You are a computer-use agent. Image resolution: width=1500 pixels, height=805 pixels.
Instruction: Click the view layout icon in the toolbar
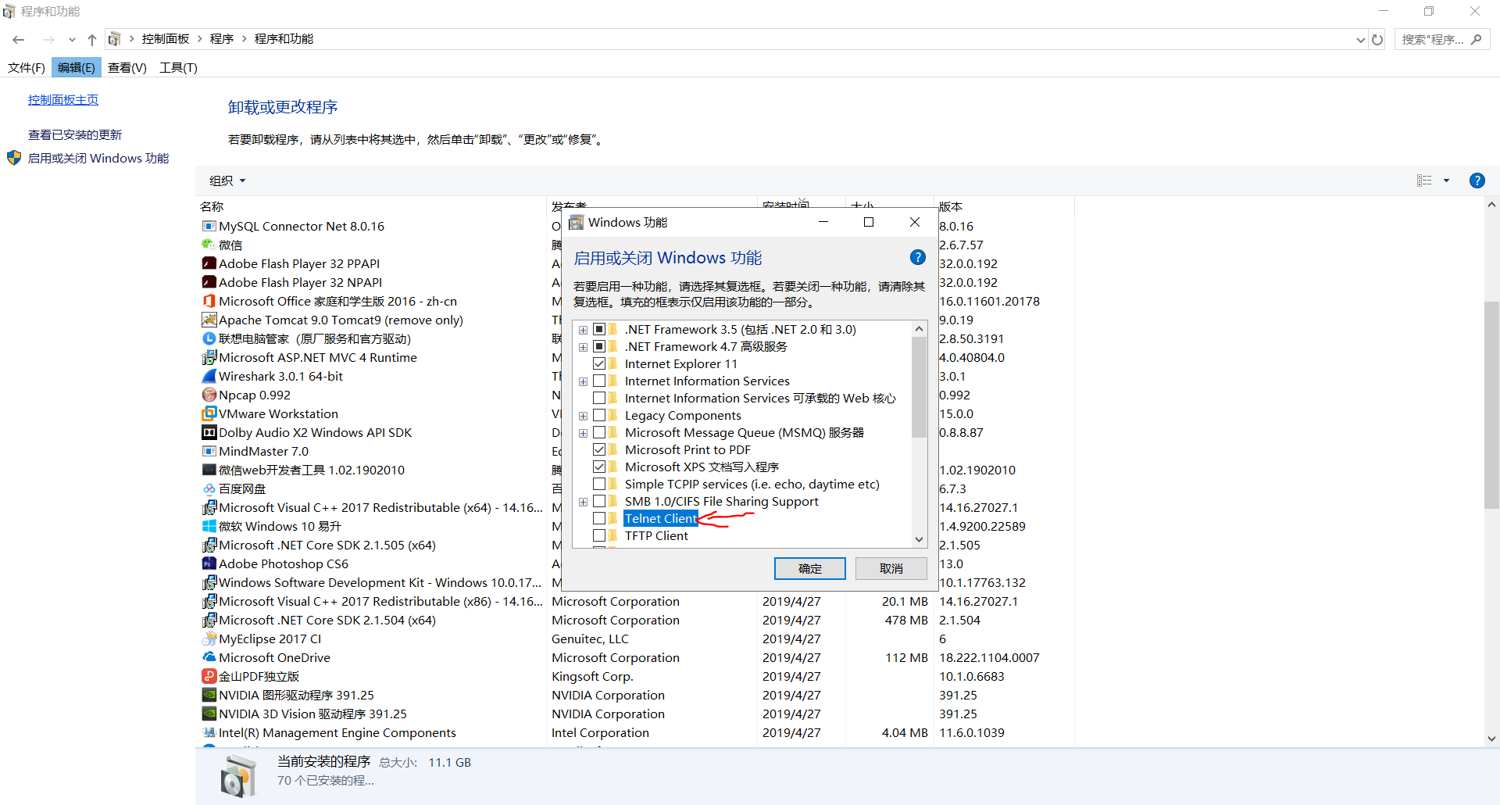1424,181
